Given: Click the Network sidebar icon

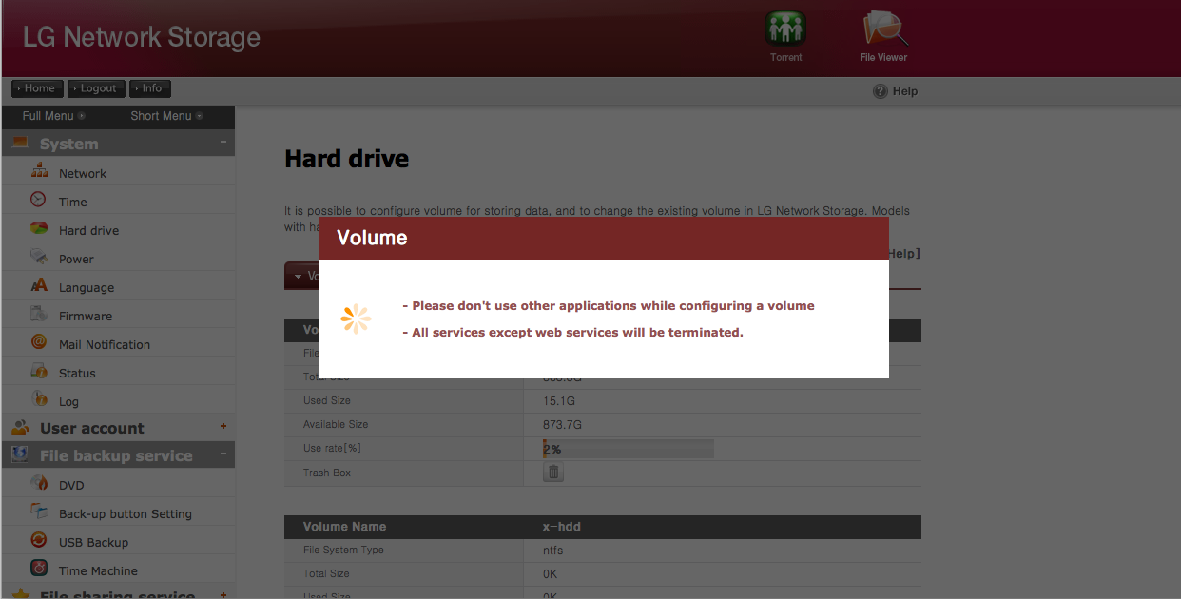Looking at the screenshot, I should 39,172.
